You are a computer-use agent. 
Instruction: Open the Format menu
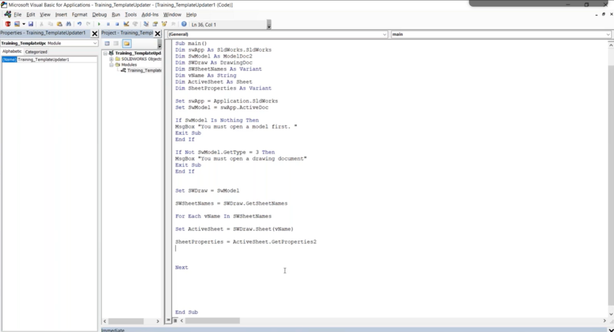(80, 14)
